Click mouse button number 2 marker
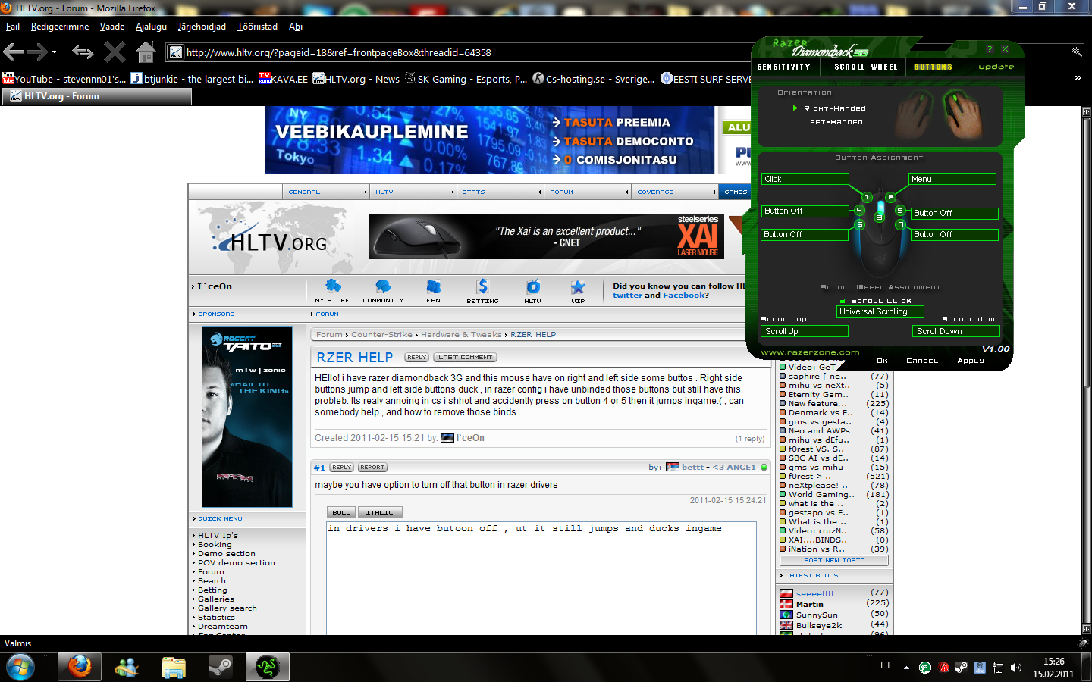This screenshot has width=1092, height=682. click(x=891, y=197)
